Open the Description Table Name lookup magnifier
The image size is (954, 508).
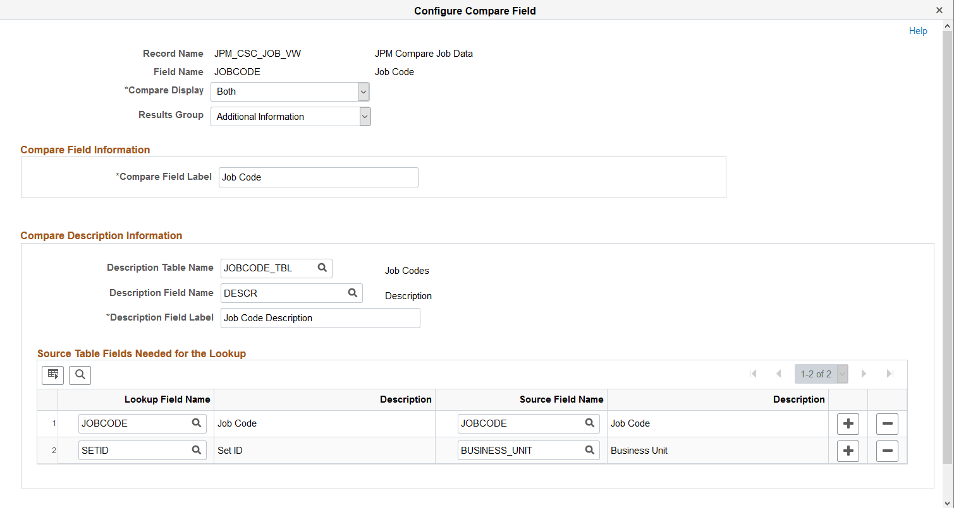323,268
